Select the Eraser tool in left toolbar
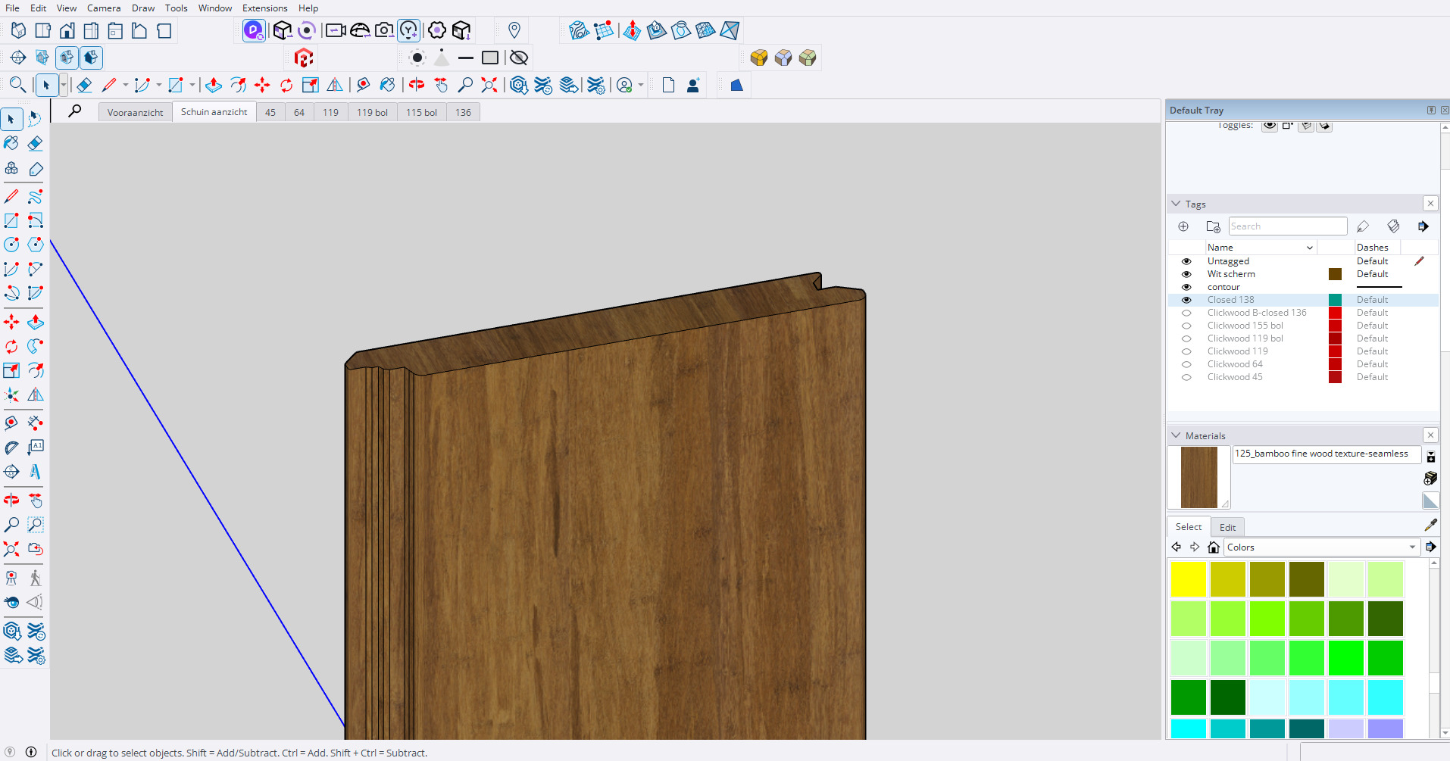 pyautogui.click(x=35, y=143)
